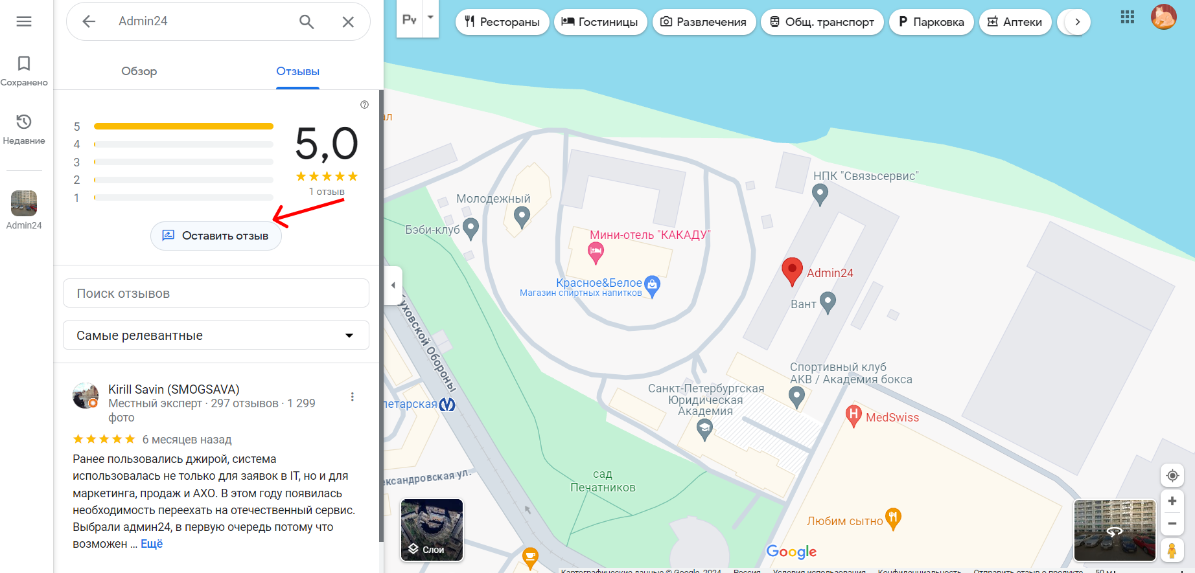Click the my location target button

pos(1172,476)
